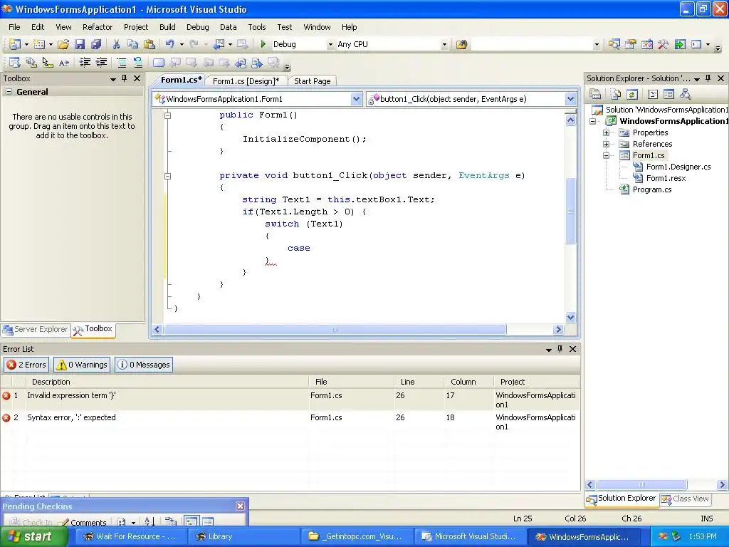The image size is (729, 547).
Task: Toggle the 0 Messages filter button
Action: pyautogui.click(x=144, y=365)
